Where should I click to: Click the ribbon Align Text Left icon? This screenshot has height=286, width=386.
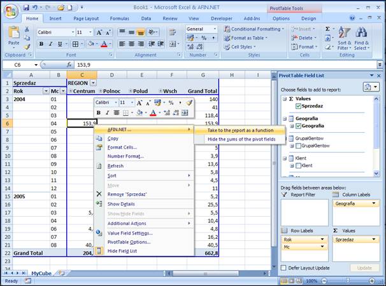(x=122, y=44)
